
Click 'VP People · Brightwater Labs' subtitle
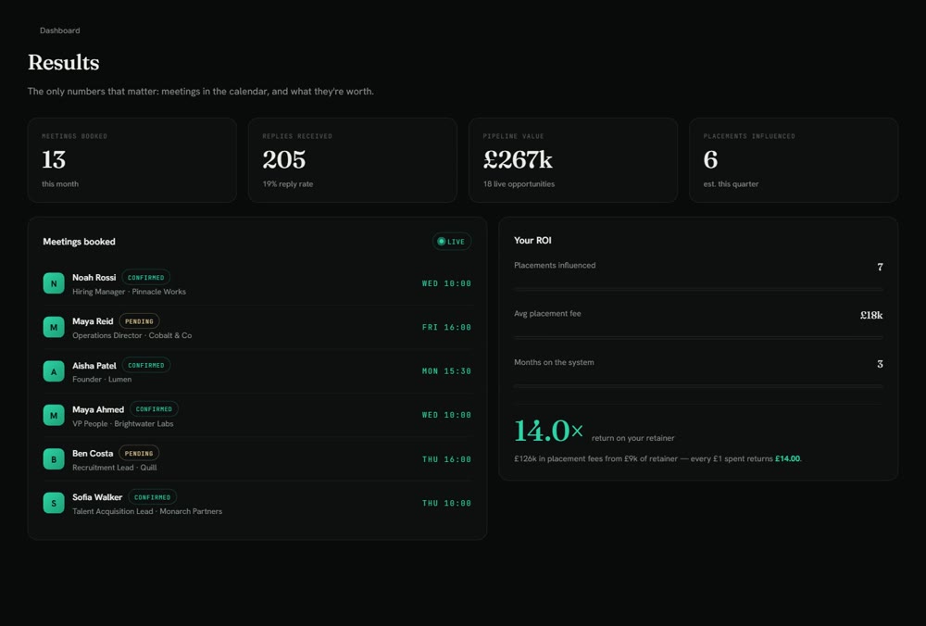(123, 423)
